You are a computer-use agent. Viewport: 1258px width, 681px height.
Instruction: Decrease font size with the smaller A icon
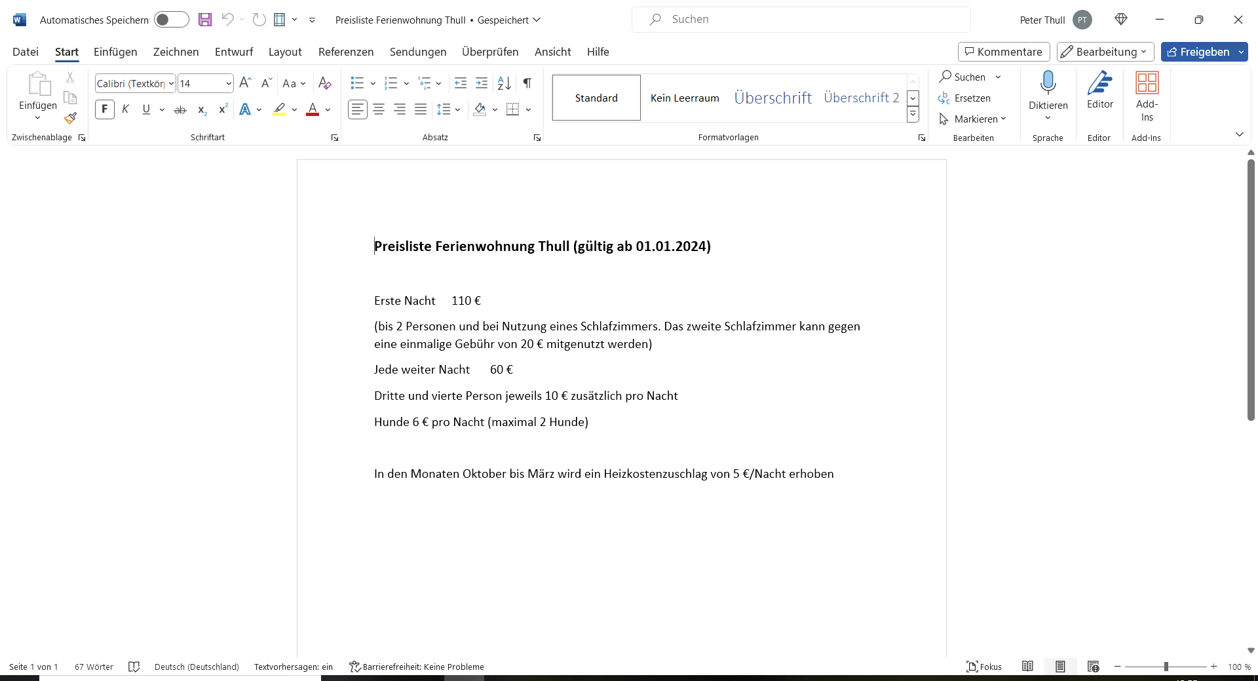point(266,83)
